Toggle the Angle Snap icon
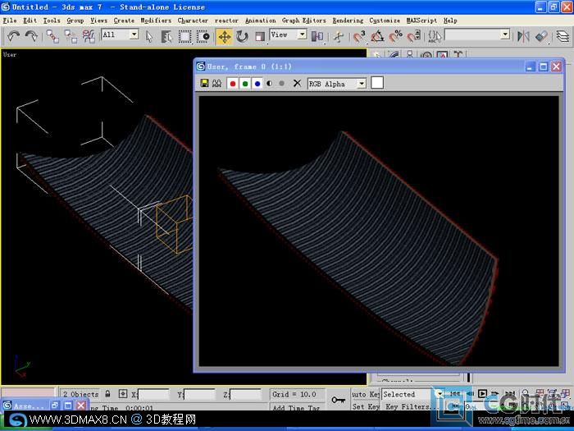The height and width of the screenshot is (431, 574). click(377, 36)
